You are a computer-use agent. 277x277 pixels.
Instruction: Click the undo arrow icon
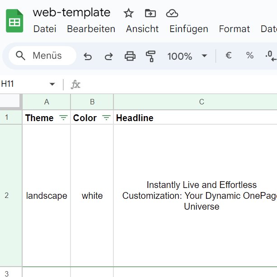pos(88,56)
